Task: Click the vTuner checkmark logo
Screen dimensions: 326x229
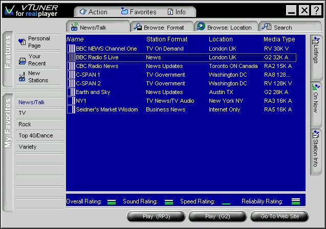Action: (x=9, y=10)
